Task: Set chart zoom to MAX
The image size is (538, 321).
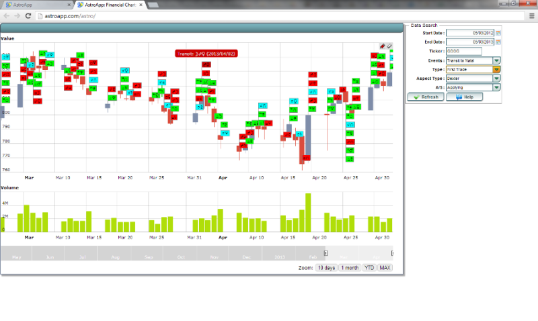Action: pyautogui.click(x=385, y=267)
